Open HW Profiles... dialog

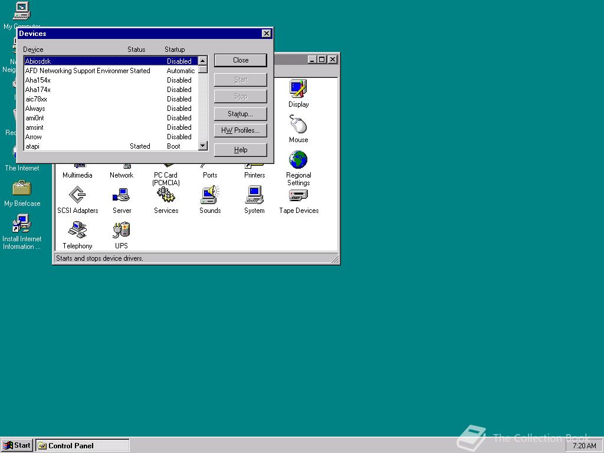click(241, 130)
